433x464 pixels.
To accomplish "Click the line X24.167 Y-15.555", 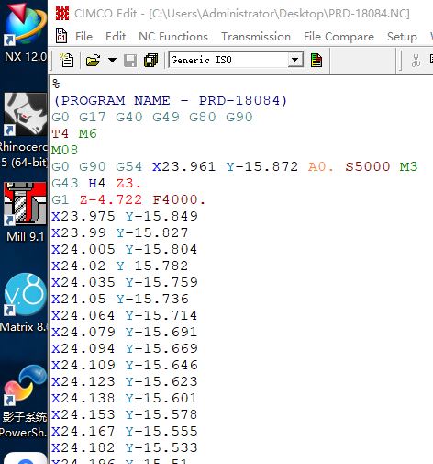I will (125, 431).
